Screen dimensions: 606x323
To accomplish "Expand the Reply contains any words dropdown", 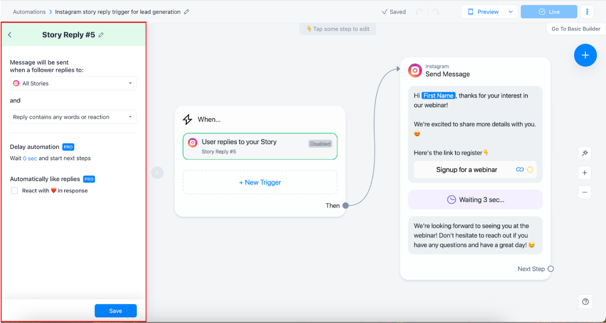I will (73, 117).
